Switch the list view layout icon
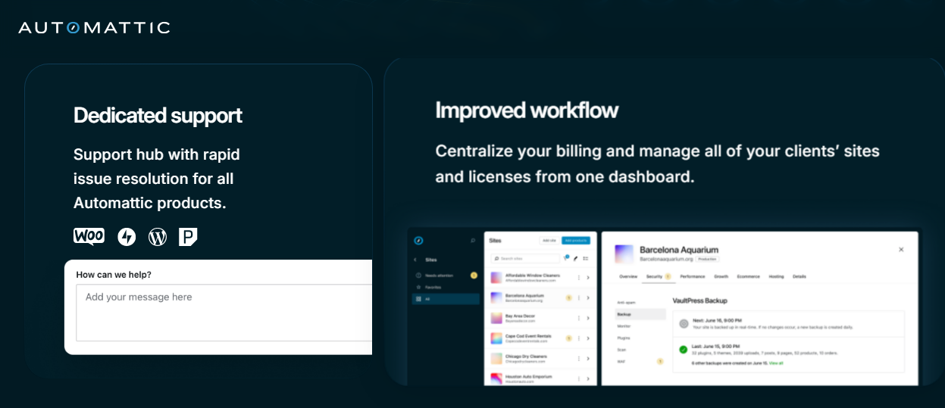The width and height of the screenshot is (945, 408). click(586, 258)
